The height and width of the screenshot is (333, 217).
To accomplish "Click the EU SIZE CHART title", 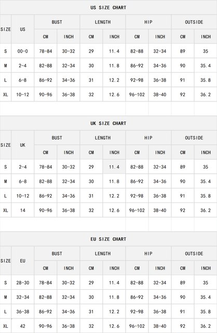I will click(x=108, y=239).
